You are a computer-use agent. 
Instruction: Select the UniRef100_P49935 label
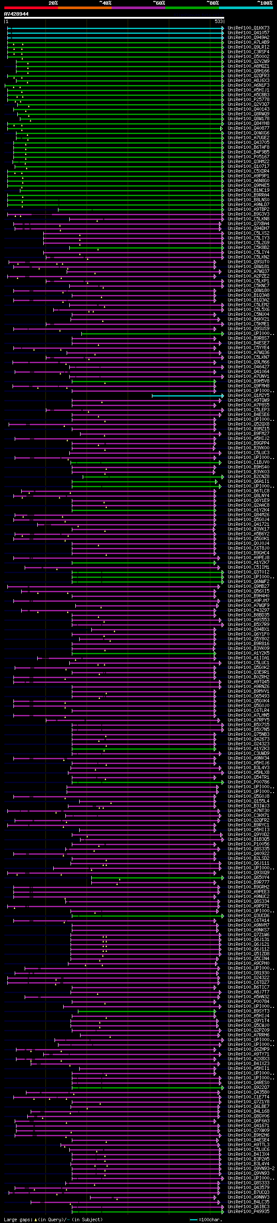coord(248,1211)
